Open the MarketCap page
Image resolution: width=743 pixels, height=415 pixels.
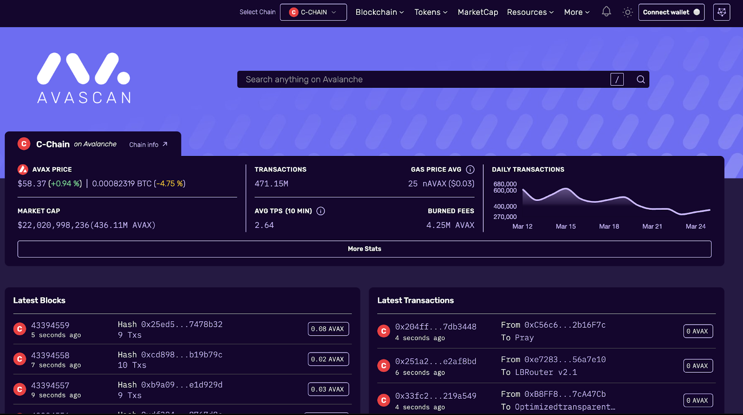478,12
